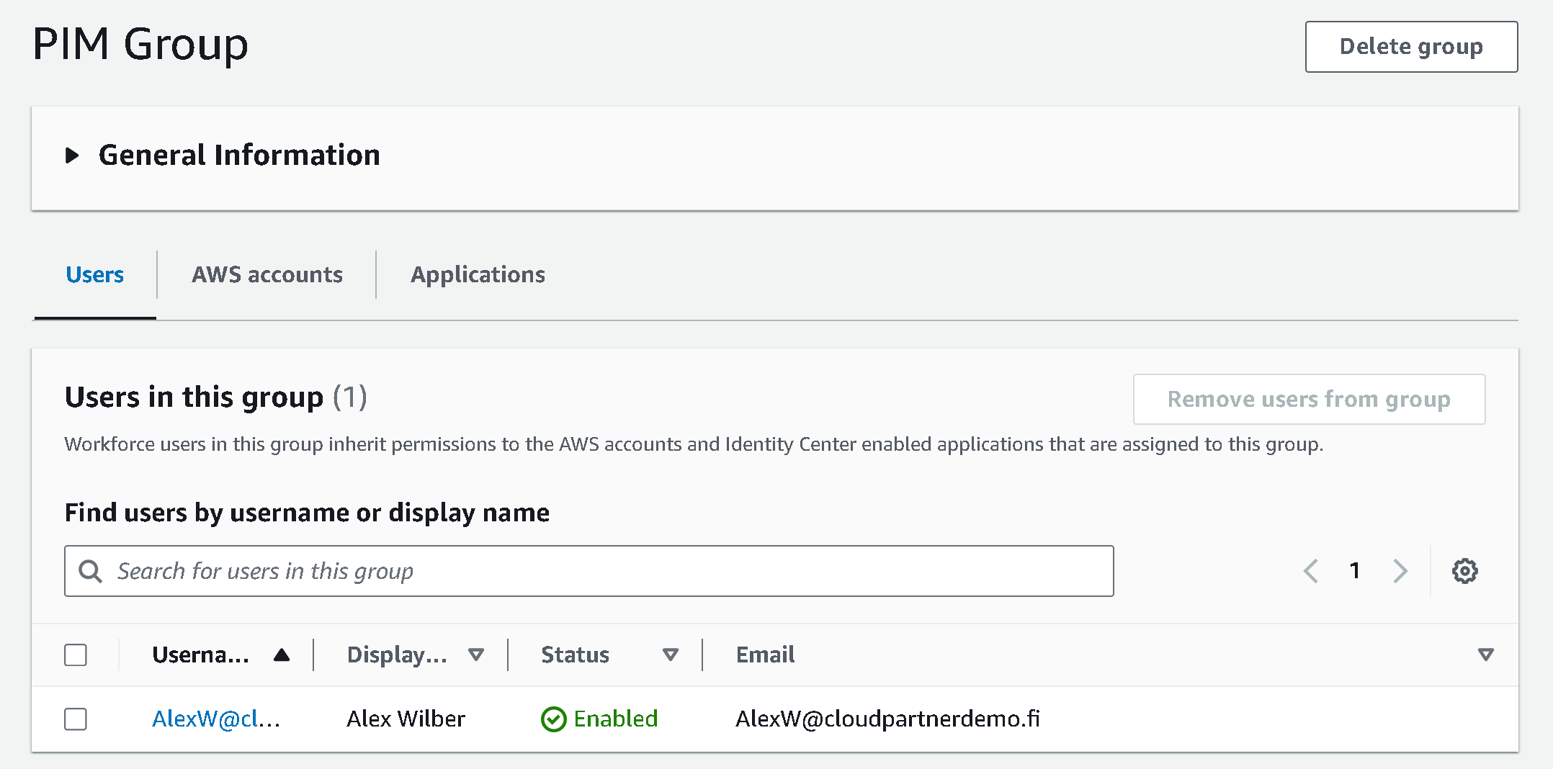Go to next page arrow
The height and width of the screenshot is (769, 1553).
1400,571
